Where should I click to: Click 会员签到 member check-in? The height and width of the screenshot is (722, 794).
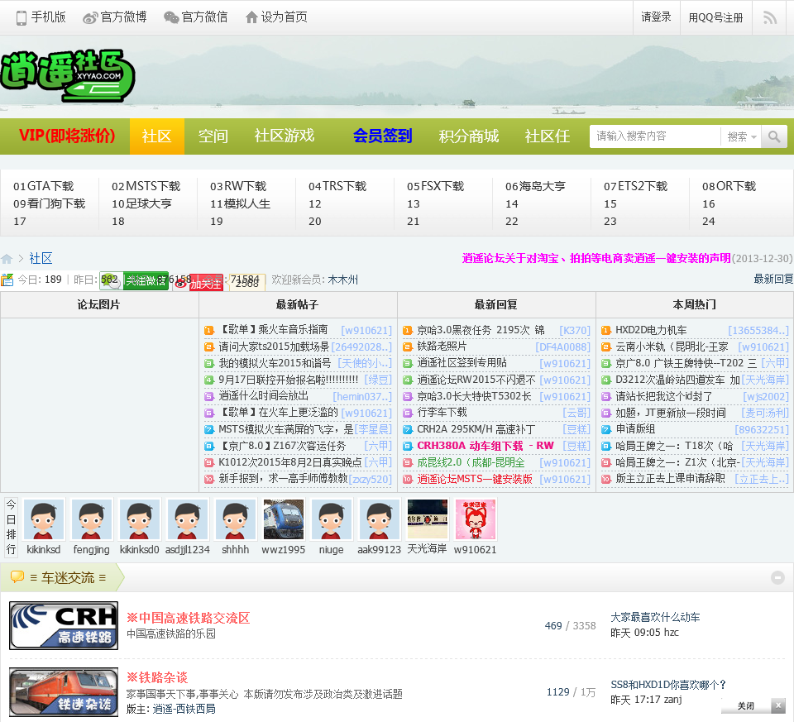point(382,136)
